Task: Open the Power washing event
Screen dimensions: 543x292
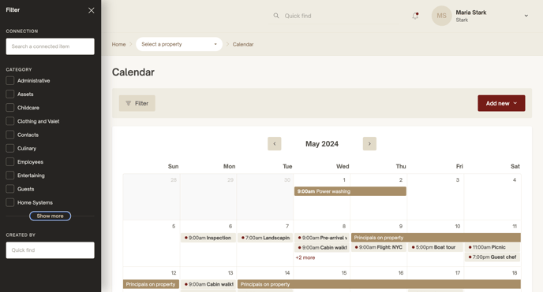Action: 350,191
